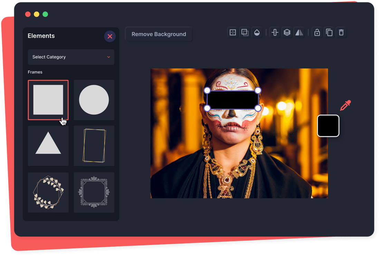Activate the eyedropper color picker

[344, 105]
